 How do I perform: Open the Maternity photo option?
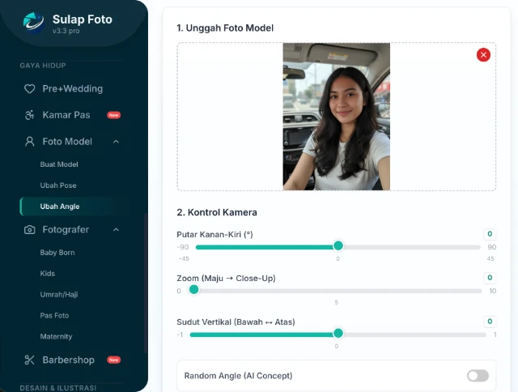pyautogui.click(x=57, y=337)
